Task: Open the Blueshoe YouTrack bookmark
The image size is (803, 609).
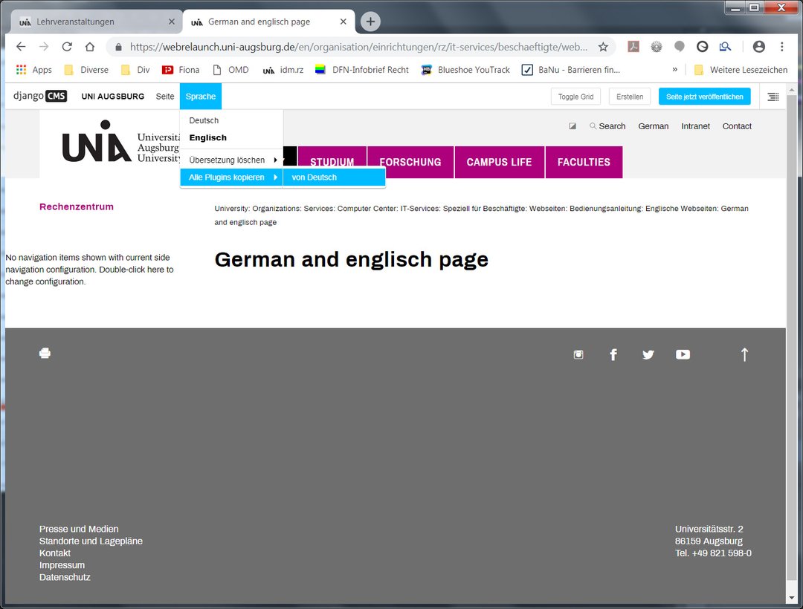Action: point(465,70)
